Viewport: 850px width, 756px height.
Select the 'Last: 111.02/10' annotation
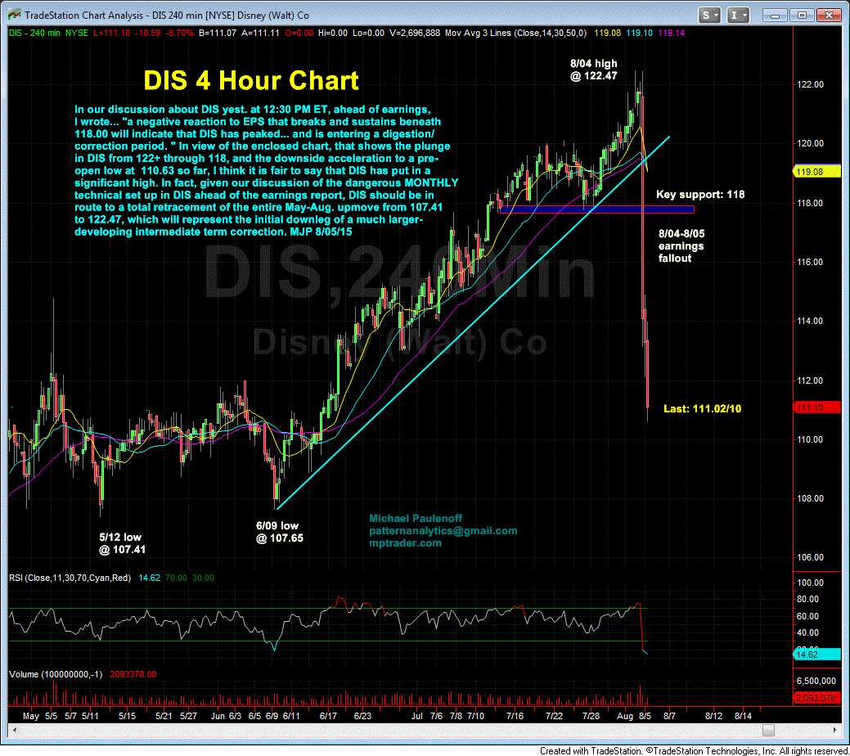pyautogui.click(x=702, y=408)
